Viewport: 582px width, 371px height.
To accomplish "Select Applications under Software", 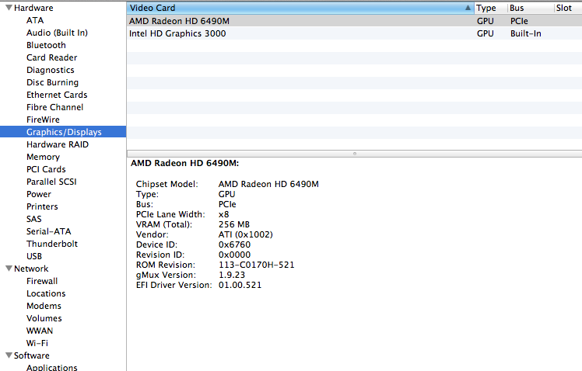I will pyautogui.click(x=51, y=367).
